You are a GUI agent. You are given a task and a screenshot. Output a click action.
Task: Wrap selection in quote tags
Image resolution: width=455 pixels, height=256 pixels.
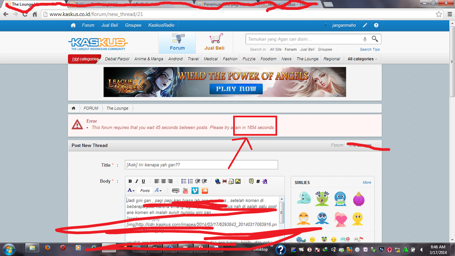251,181
